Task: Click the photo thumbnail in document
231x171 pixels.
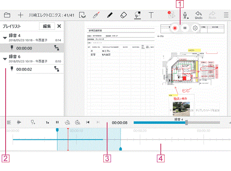Action: [181, 109]
